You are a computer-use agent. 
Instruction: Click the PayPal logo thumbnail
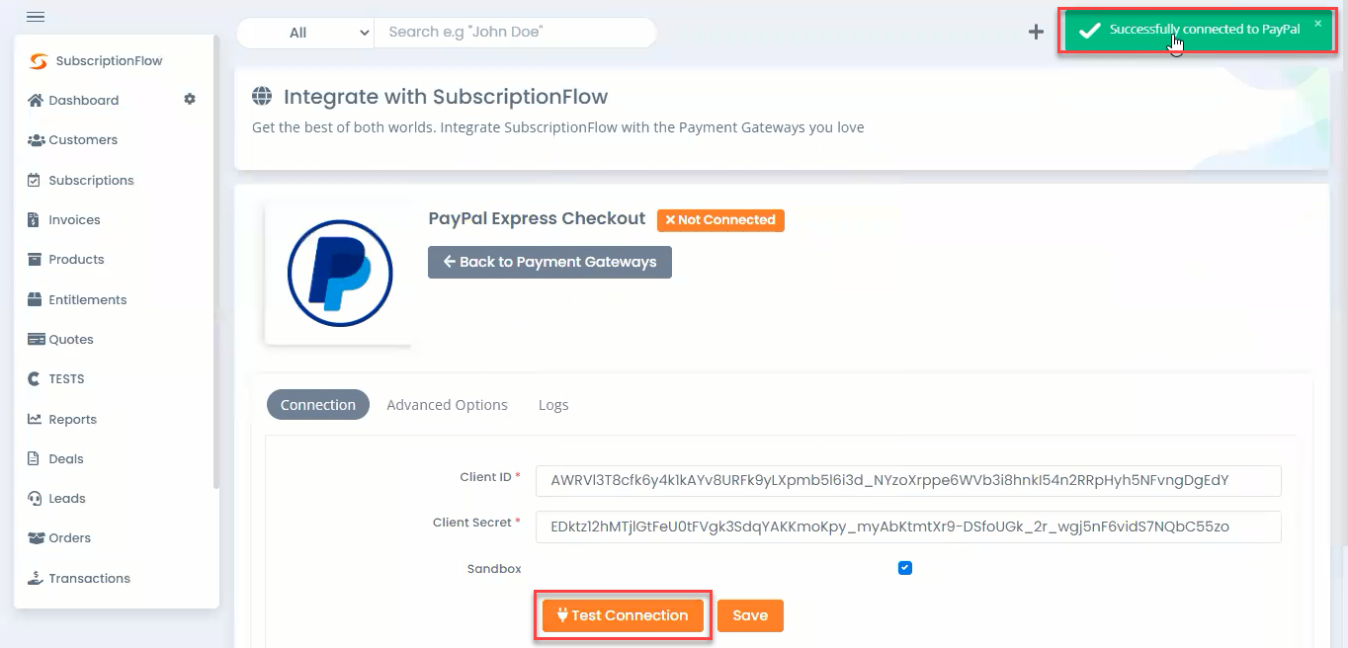(339, 274)
